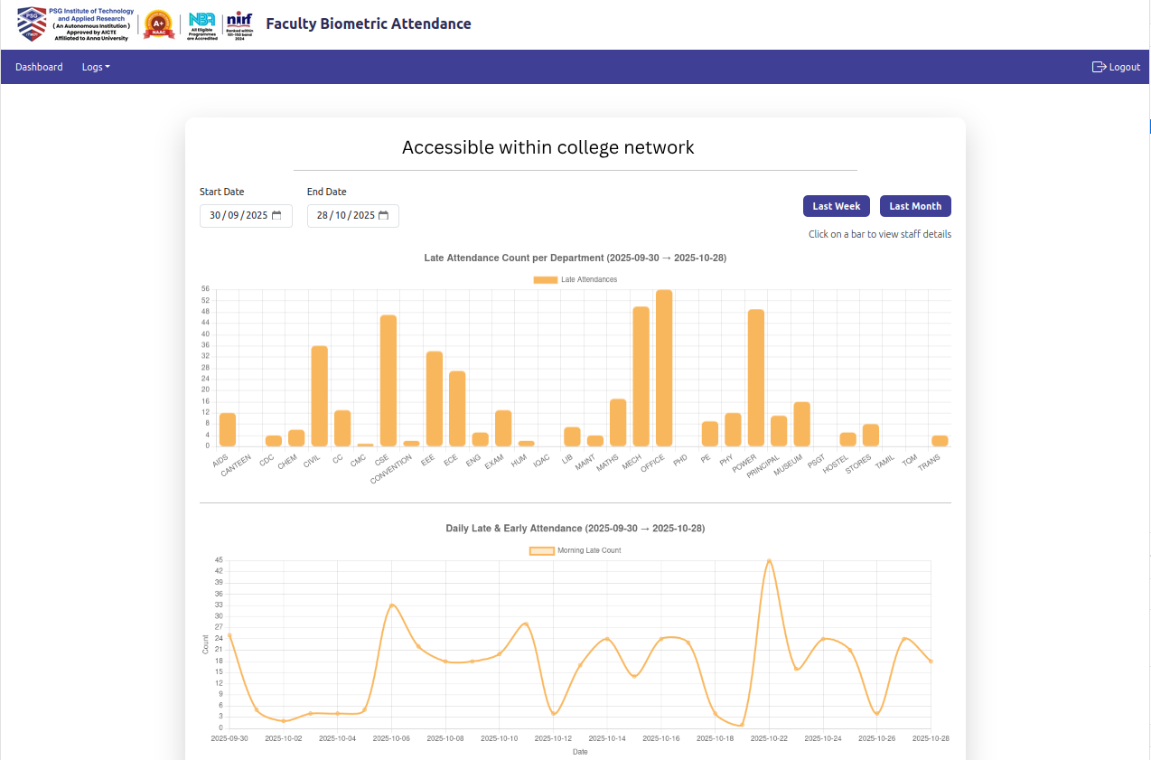Image resolution: width=1151 pixels, height=760 pixels.
Task: Select the CSE bar in chart
Action: tap(388, 380)
